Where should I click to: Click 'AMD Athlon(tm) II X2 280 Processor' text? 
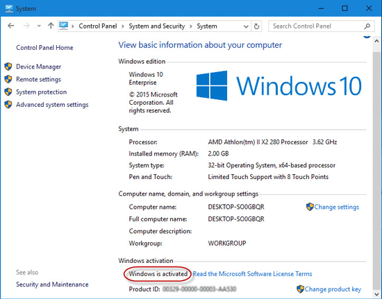[258, 142]
